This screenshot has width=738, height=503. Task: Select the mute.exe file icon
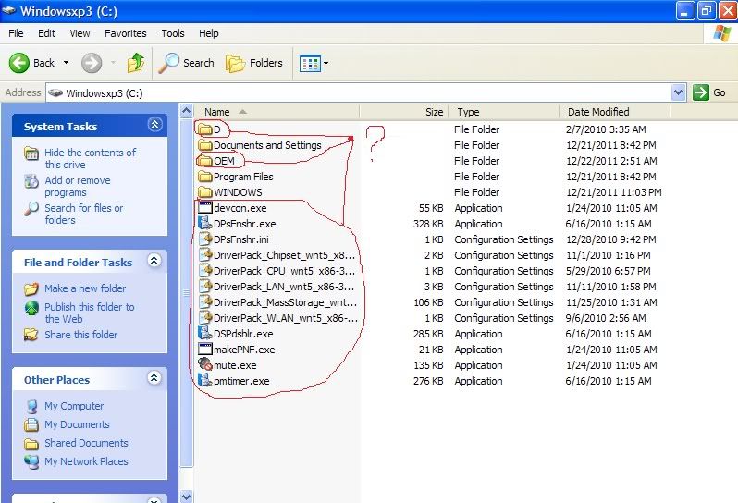pyautogui.click(x=205, y=365)
